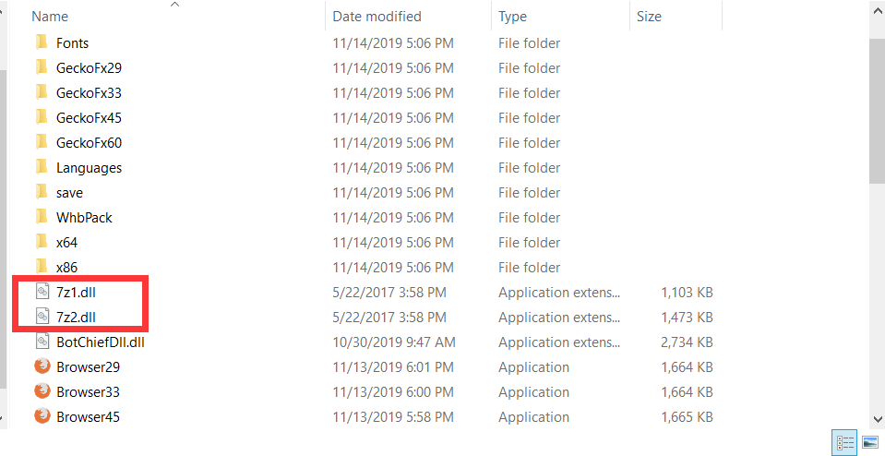Click the x64 folder name

click(66, 242)
